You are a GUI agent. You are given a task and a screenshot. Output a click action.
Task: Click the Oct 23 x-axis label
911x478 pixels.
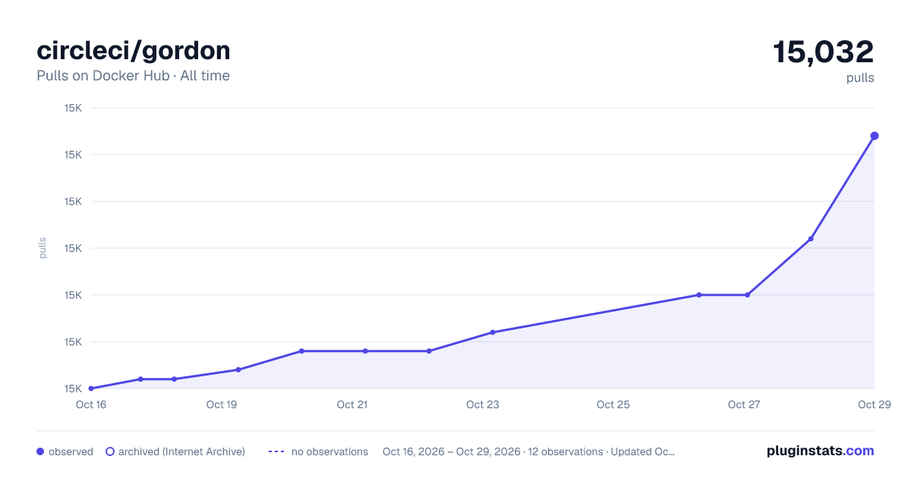483,404
